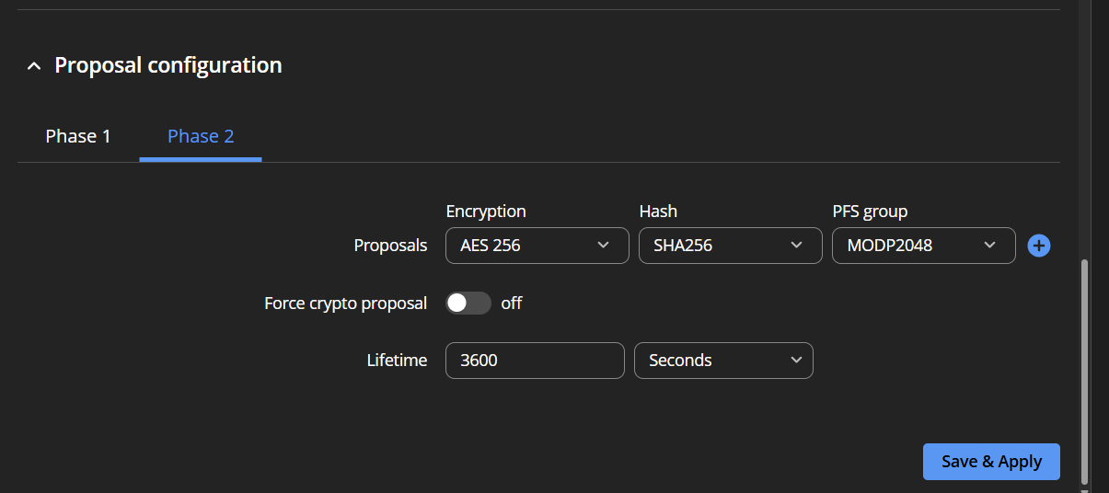Collapse the Proposal configuration chevron
1109x493 pixels.
34,66
